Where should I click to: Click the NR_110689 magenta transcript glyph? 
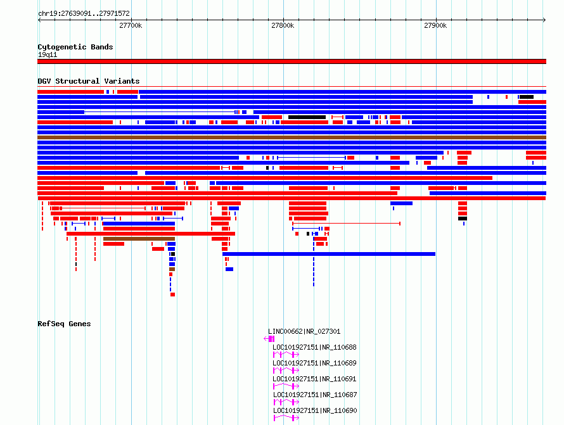tap(286, 371)
